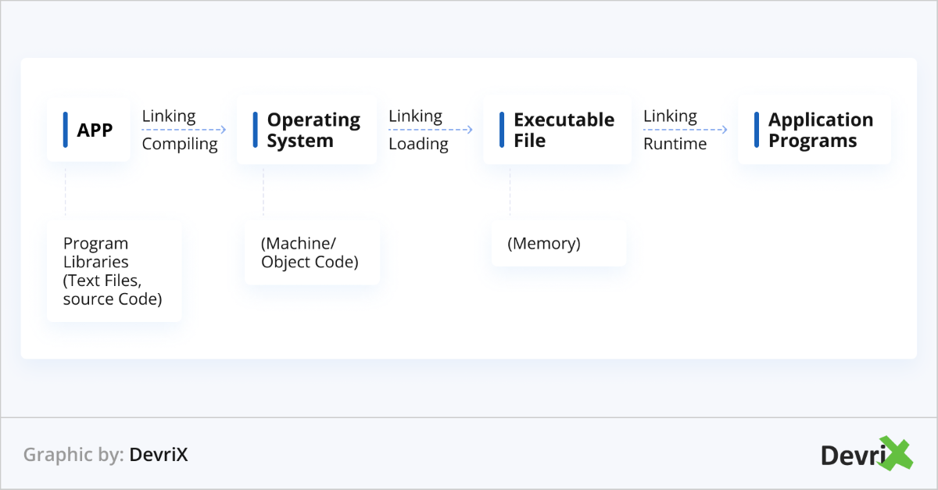Click the 'Graphic by: DevriX' credit text
The image size is (938, 490).
click(x=106, y=454)
